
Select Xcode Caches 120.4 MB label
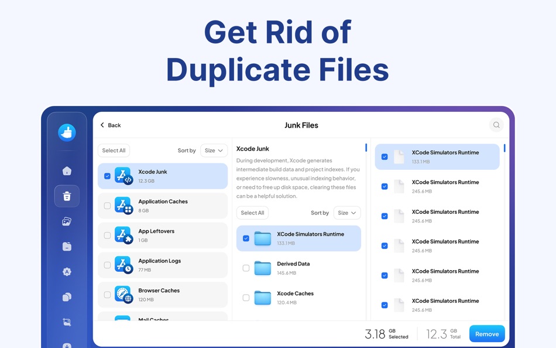coord(295,298)
